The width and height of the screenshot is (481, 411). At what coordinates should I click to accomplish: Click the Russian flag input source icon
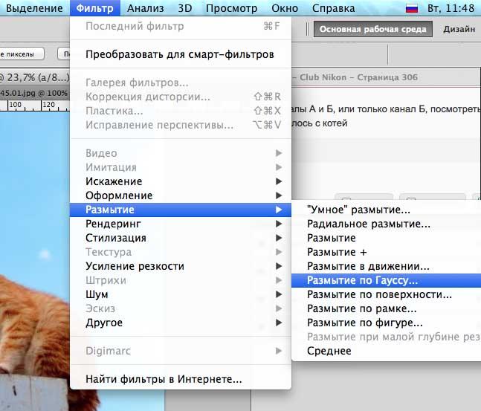(412, 8)
